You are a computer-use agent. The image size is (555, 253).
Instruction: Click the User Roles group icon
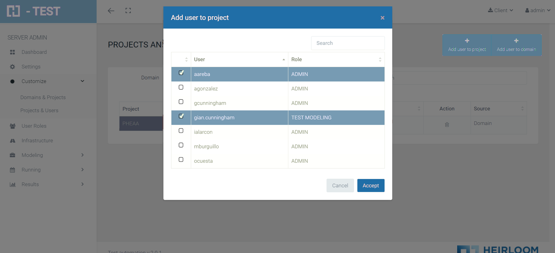pyautogui.click(x=12, y=126)
